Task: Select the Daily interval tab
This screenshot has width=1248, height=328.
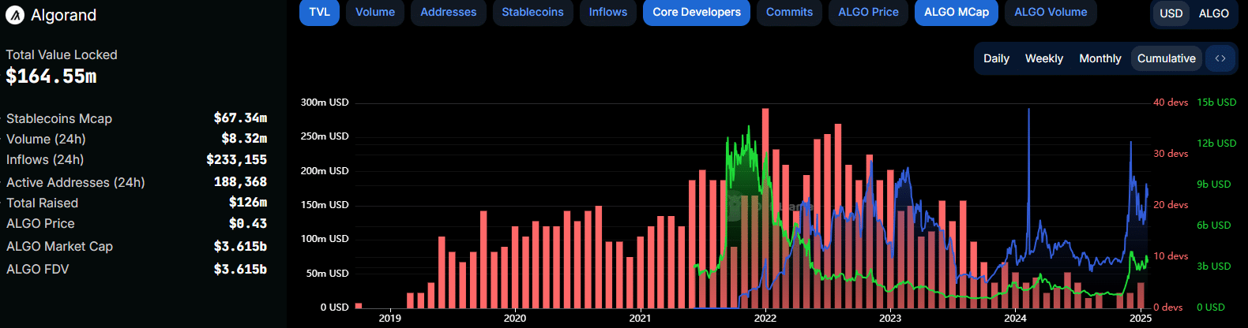Action: (x=996, y=58)
